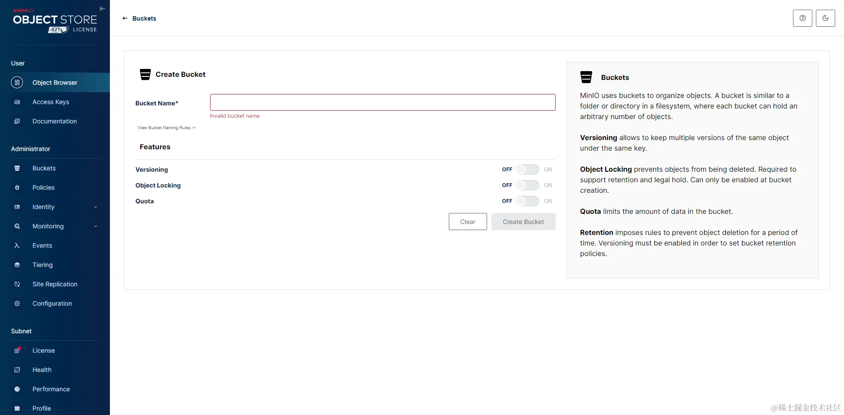
Task: Open Access Keys menu item
Action: (55, 102)
